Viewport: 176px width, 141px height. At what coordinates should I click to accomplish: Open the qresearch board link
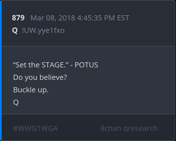tap(140, 128)
